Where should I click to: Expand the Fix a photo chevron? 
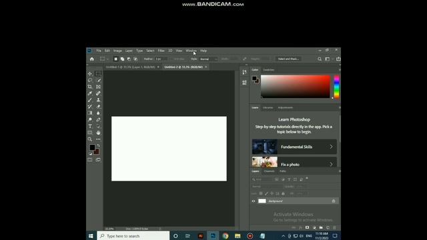pyautogui.click(x=331, y=165)
